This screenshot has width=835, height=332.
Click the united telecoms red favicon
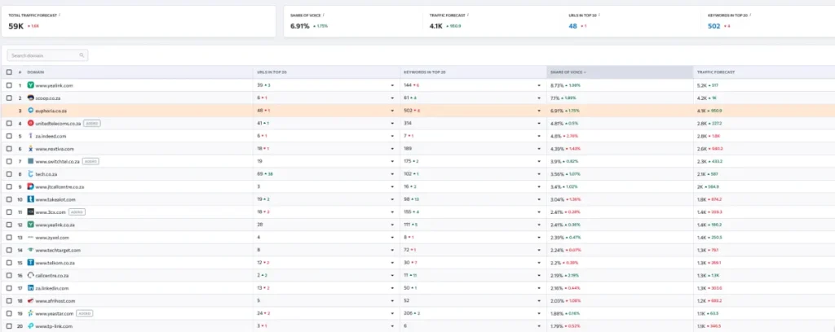pyautogui.click(x=30, y=123)
